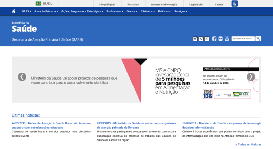Expand the Serviços menu
Image resolution: width=273 pixels, height=149 pixels.
click(x=181, y=11)
